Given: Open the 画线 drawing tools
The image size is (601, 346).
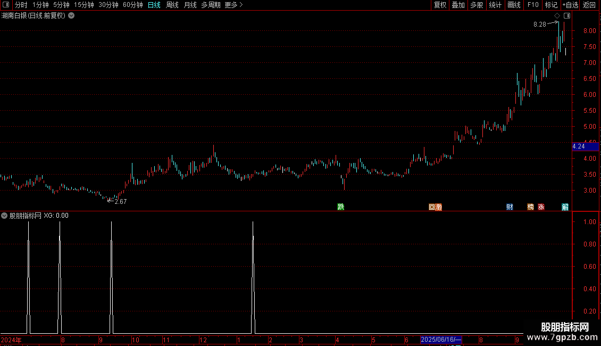Looking at the screenshot, I should click(x=514, y=5).
